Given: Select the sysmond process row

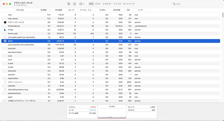Looking at the screenshot, I should (111, 48).
